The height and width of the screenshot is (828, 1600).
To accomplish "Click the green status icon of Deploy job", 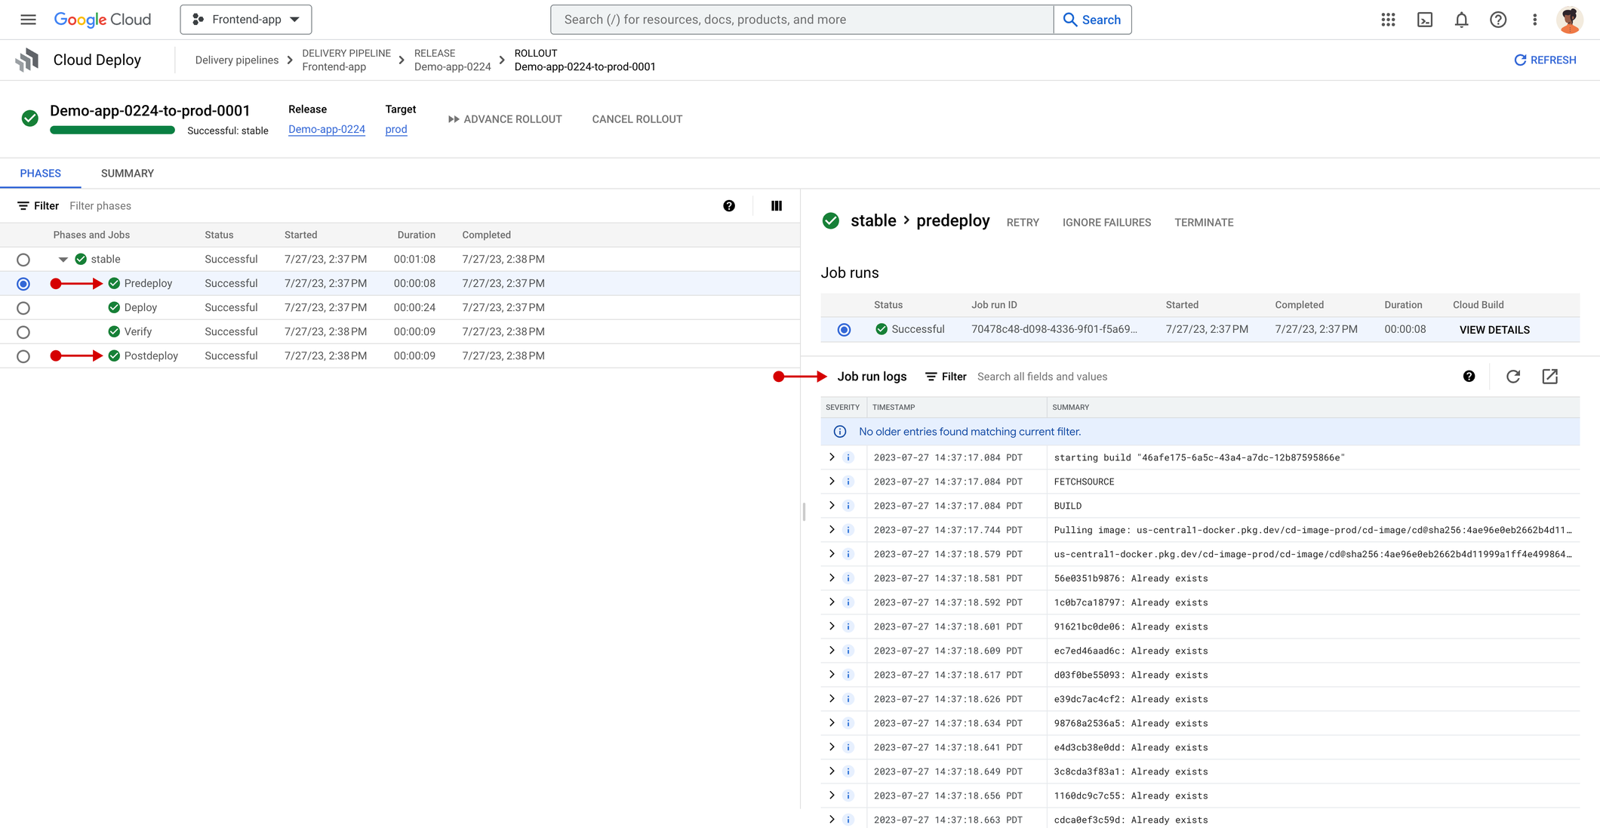I will 114,307.
